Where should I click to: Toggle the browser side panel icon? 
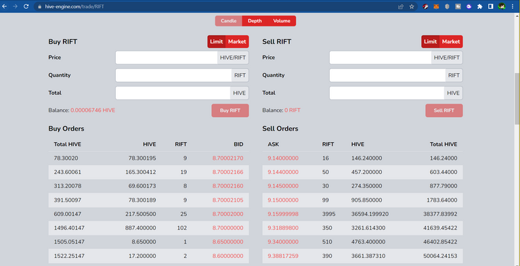[491, 6]
